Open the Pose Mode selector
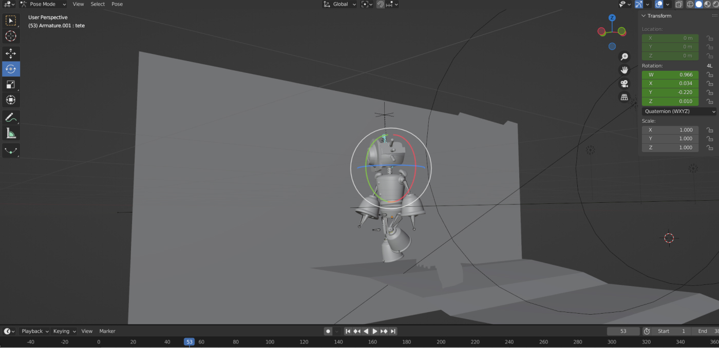Viewport: 719px width, 348px height. 43,4
